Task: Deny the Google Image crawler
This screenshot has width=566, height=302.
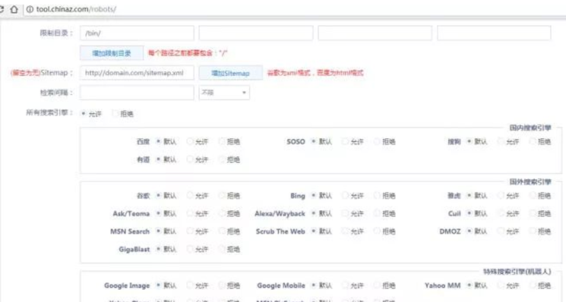Action: click(x=222, y=285)
